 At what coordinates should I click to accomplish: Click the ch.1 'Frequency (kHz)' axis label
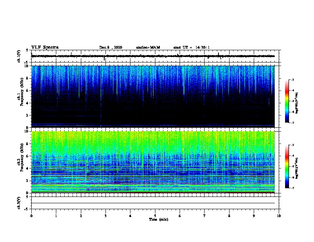pyautogui.click(x=22, y=92)
